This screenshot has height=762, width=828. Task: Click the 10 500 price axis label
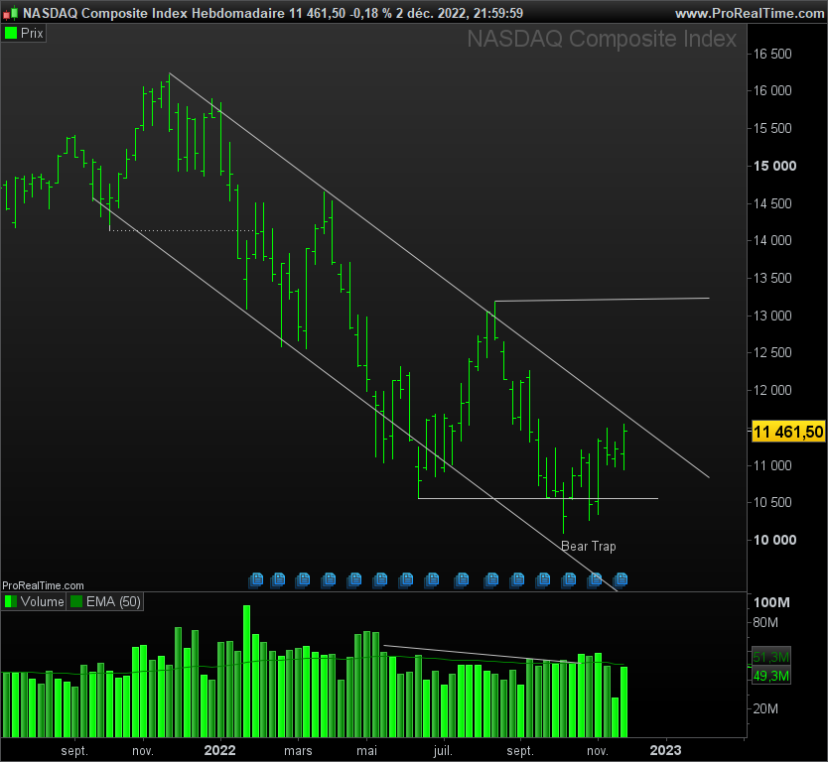point(772,502)
